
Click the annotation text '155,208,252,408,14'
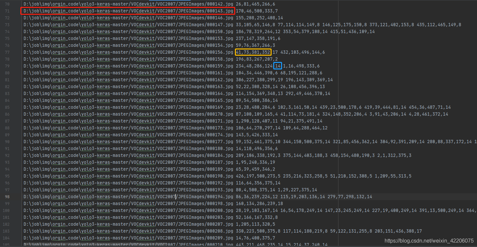coord(259,18)
